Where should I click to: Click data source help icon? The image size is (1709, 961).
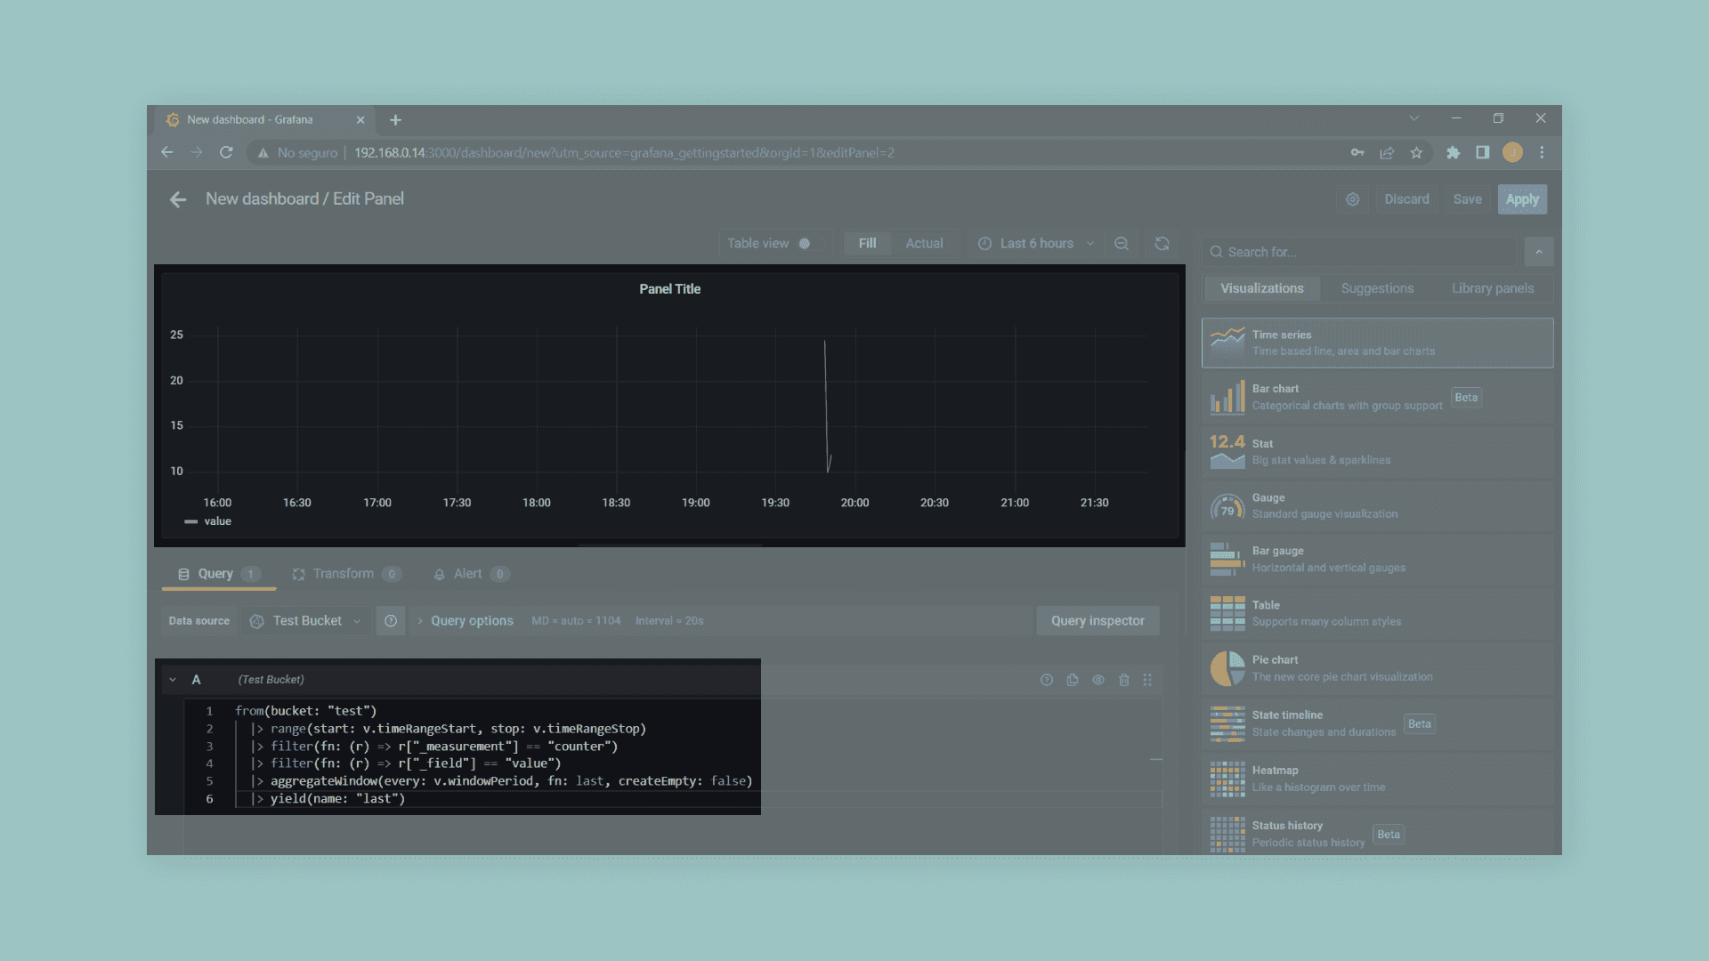(391, 621)
